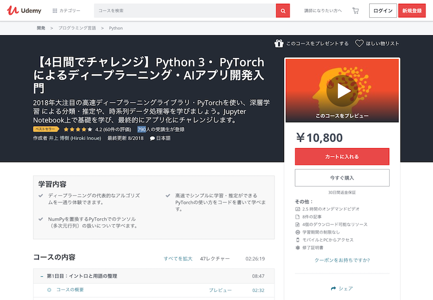This screenshot has height=300, width=433.
Task: Click 47レクチャー lecture count
Action: (x=215, y=258)
